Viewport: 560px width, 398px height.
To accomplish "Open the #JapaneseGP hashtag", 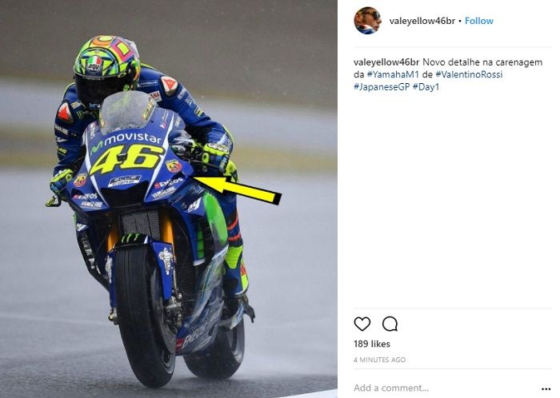I will 382,87.
